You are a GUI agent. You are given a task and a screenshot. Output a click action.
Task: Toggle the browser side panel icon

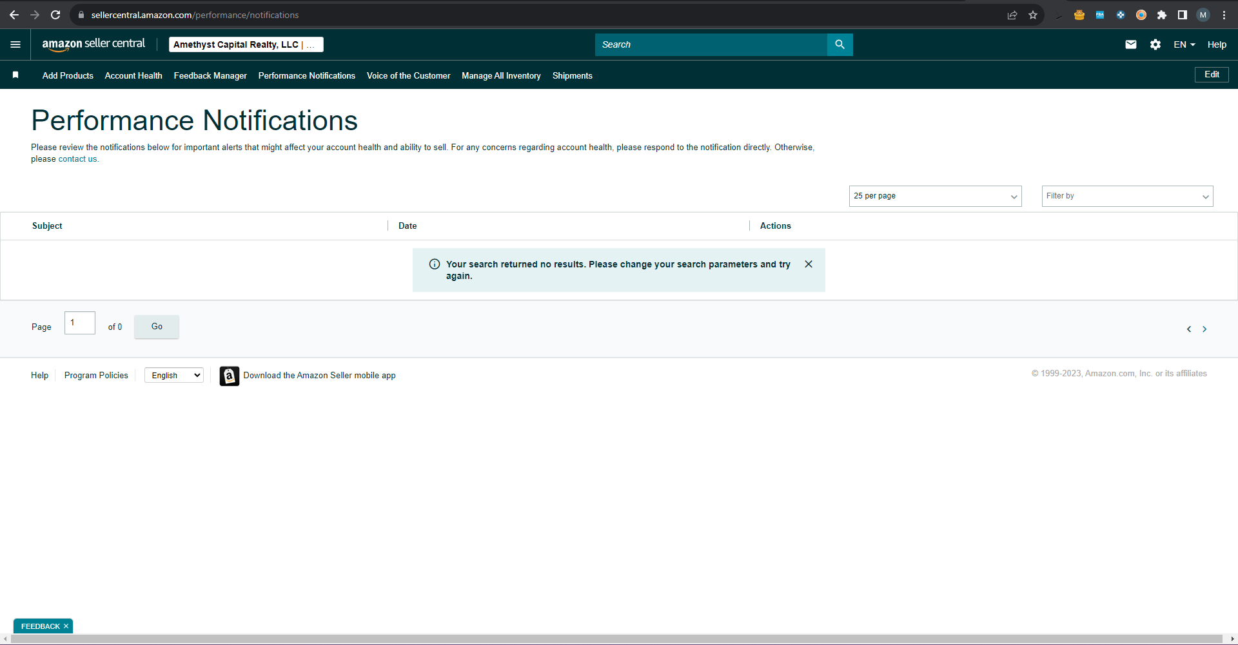coord(1183,15)
